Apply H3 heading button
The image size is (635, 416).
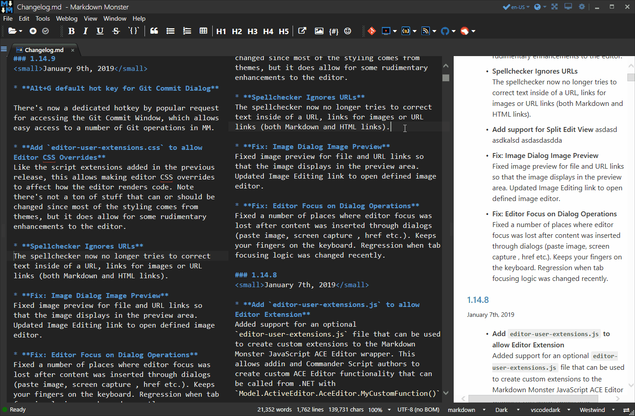(x=252, y=31)
